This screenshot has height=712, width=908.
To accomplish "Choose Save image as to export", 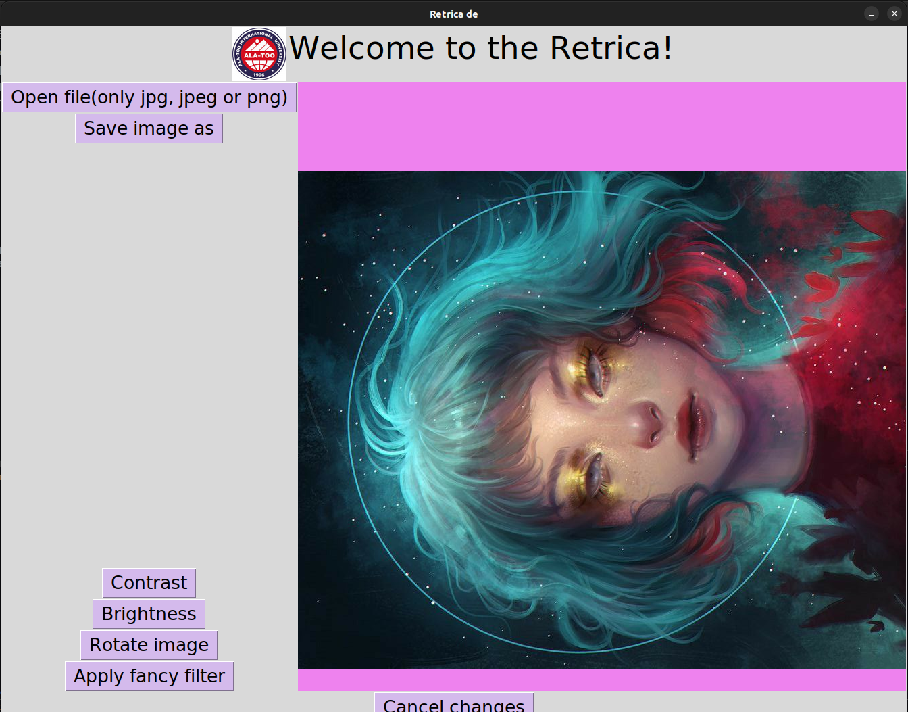I will [x=149, y=128].
